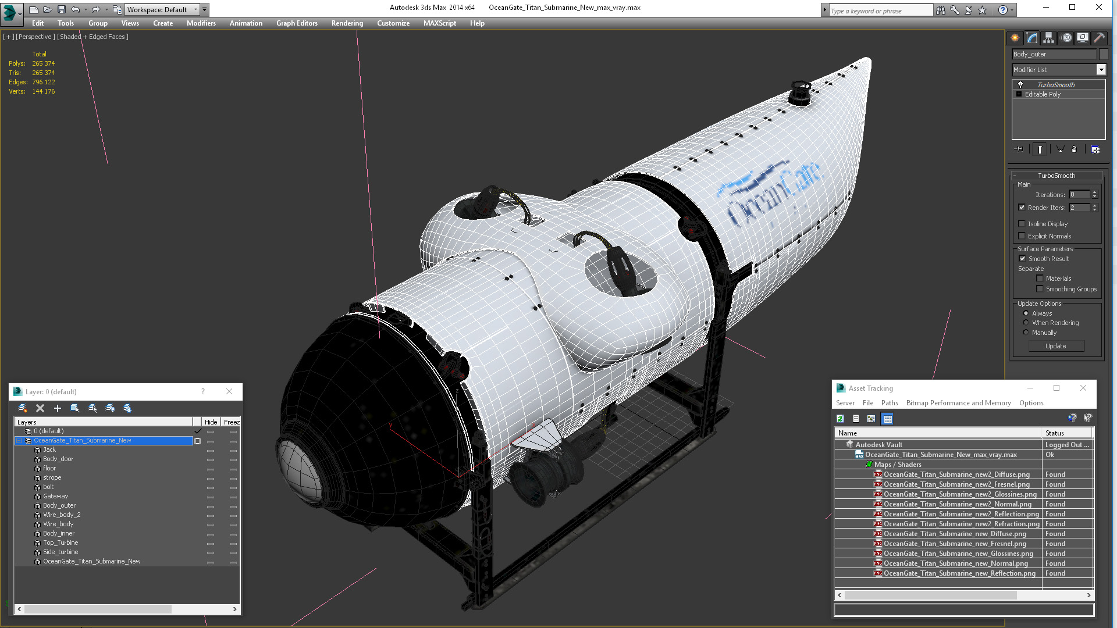Image resolution: width=1117 pixels, height=628 pixels.
Task: Click Freeze/Unfreeze All Layers icon
Action: click(x=127, y=408)
